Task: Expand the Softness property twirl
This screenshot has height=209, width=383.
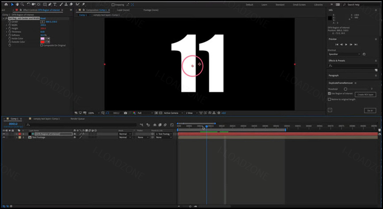Action: pyautogui.click(x=7, y=35)
